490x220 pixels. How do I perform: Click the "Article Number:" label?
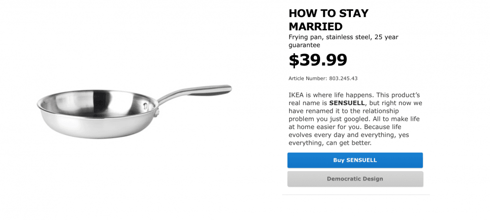[x=307, y=78]
